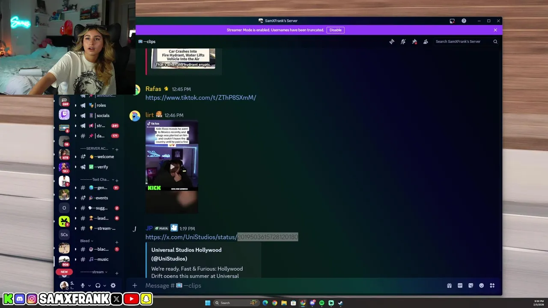The height and width of the screenshot is (308, 548).
Task: Open the sticker picker
Action: pyautogui.click(x=471, y=285)
